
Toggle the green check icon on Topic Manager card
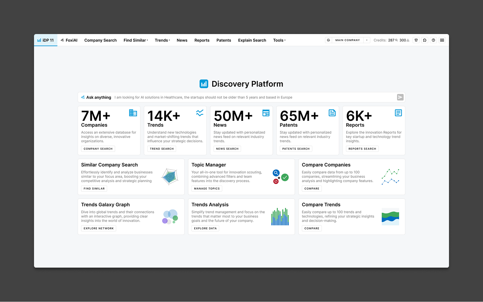click(x=285, y=177)
